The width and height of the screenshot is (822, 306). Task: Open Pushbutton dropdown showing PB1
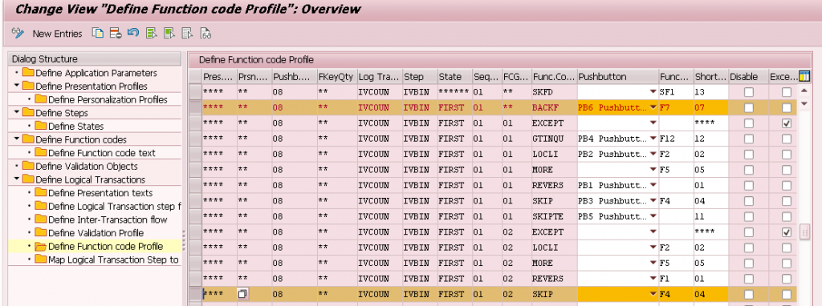[653, 185]
